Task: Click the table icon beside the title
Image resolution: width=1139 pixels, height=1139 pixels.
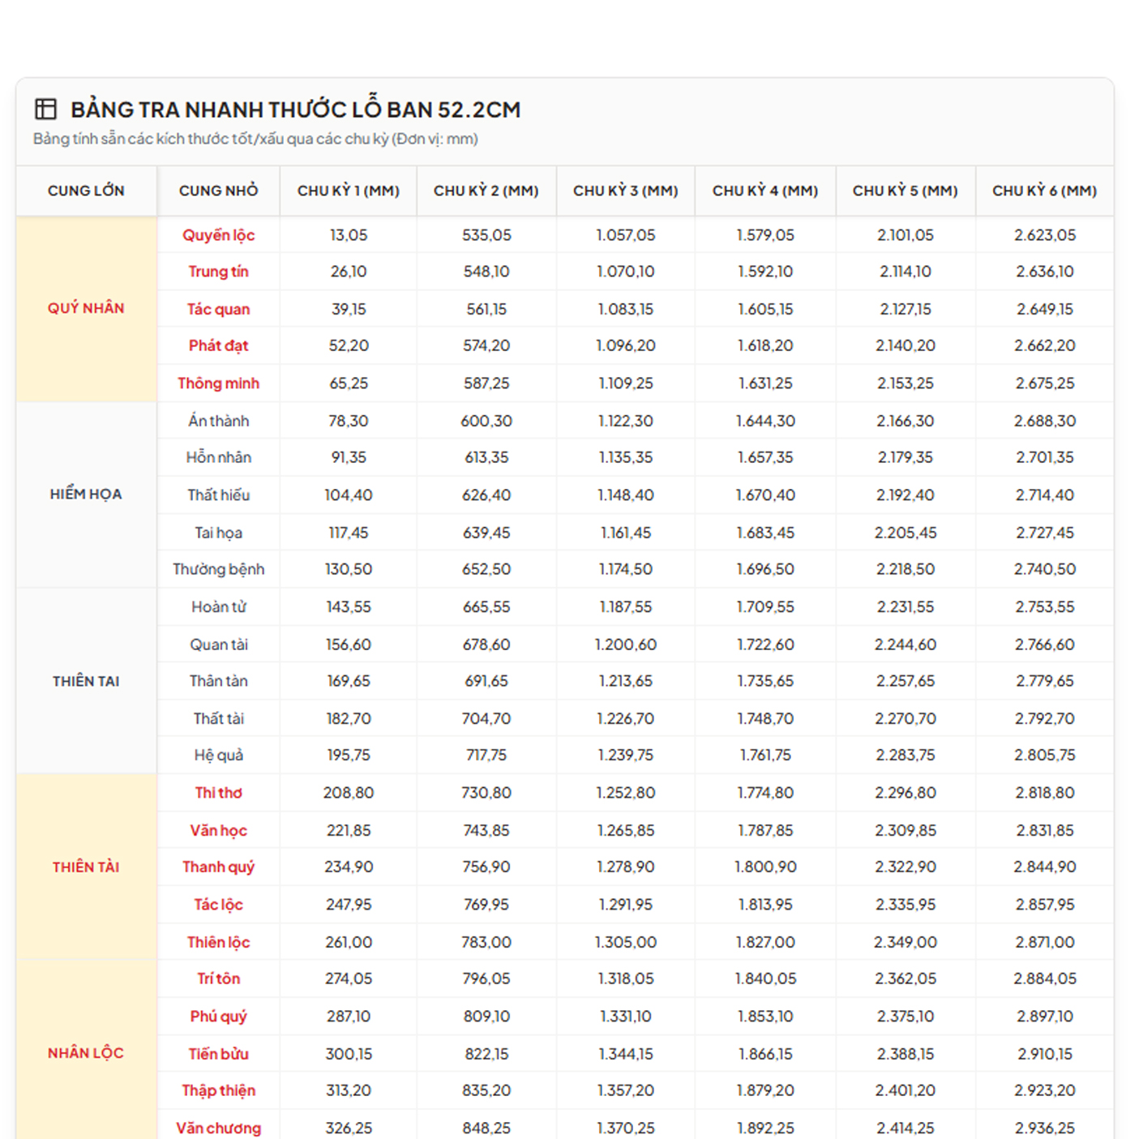Action: (45, 109)
